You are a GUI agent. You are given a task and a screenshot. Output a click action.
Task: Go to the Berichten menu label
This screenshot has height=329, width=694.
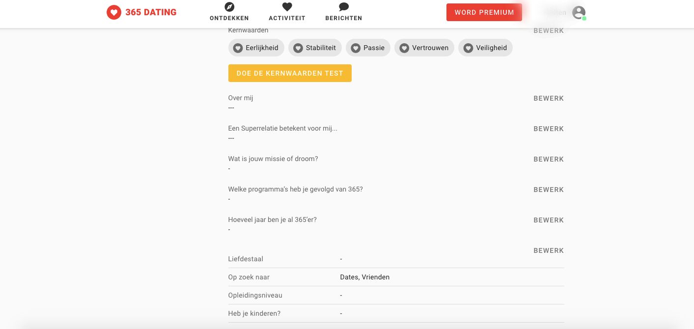pyautogui.click(x=344, y=18)
